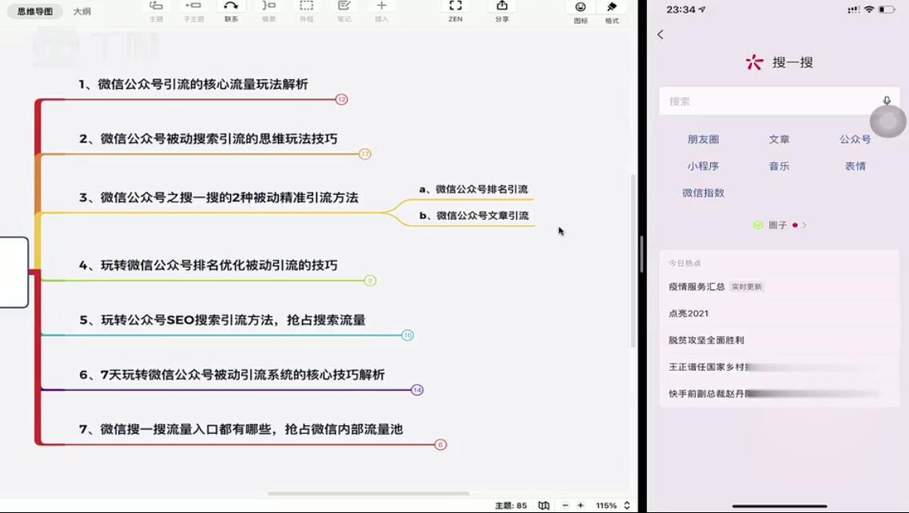Filter search by 小程序
909x513 pixels.
tap(703, 166)
